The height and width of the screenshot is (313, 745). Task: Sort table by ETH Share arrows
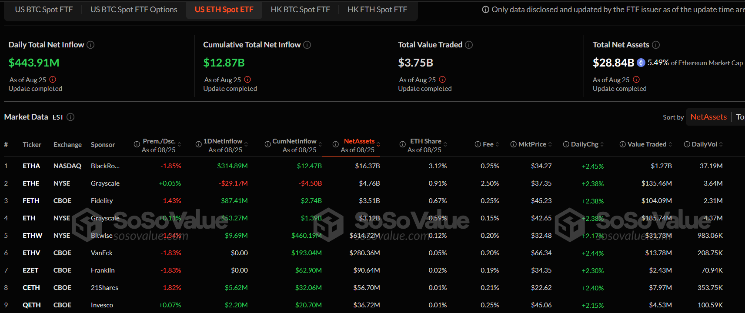click(x=445, y=144)
